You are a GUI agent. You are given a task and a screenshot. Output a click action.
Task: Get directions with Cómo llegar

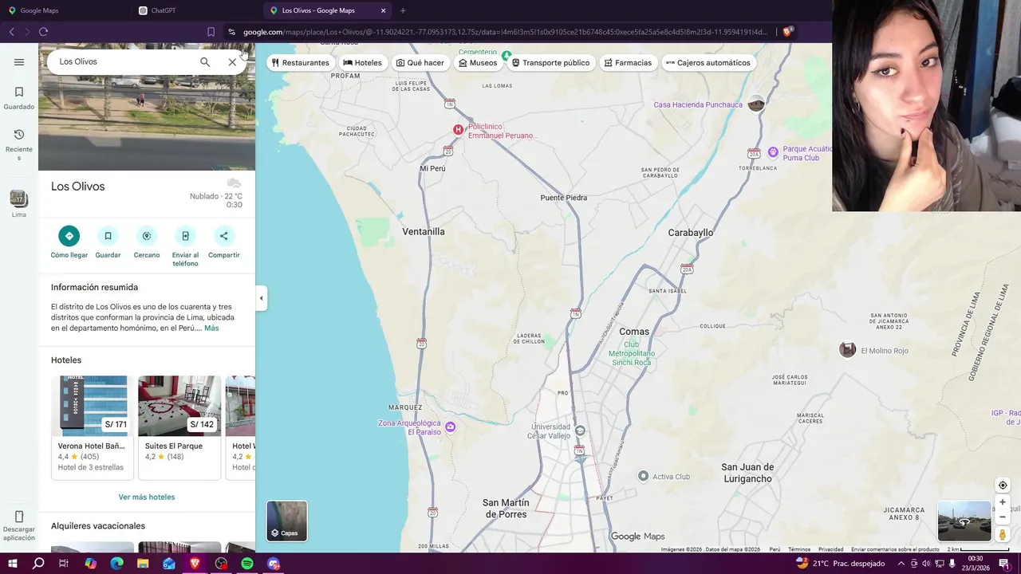pos(69,242)
